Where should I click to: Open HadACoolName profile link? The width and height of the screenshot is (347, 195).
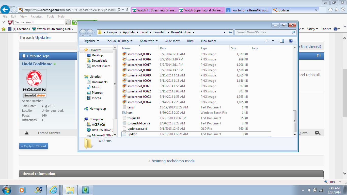(37, 64)
